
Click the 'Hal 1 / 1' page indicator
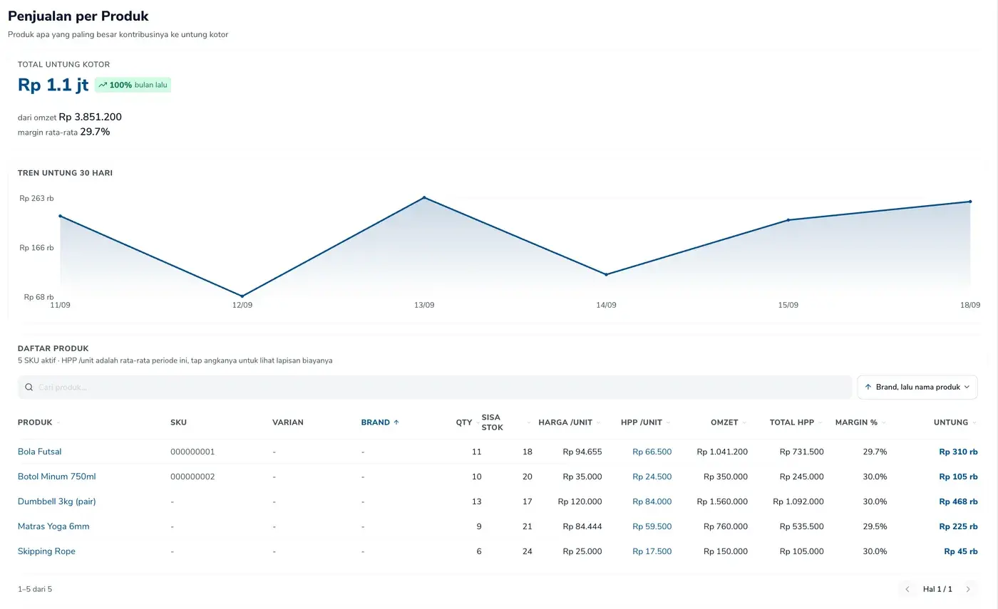click(x=937, y=589)
